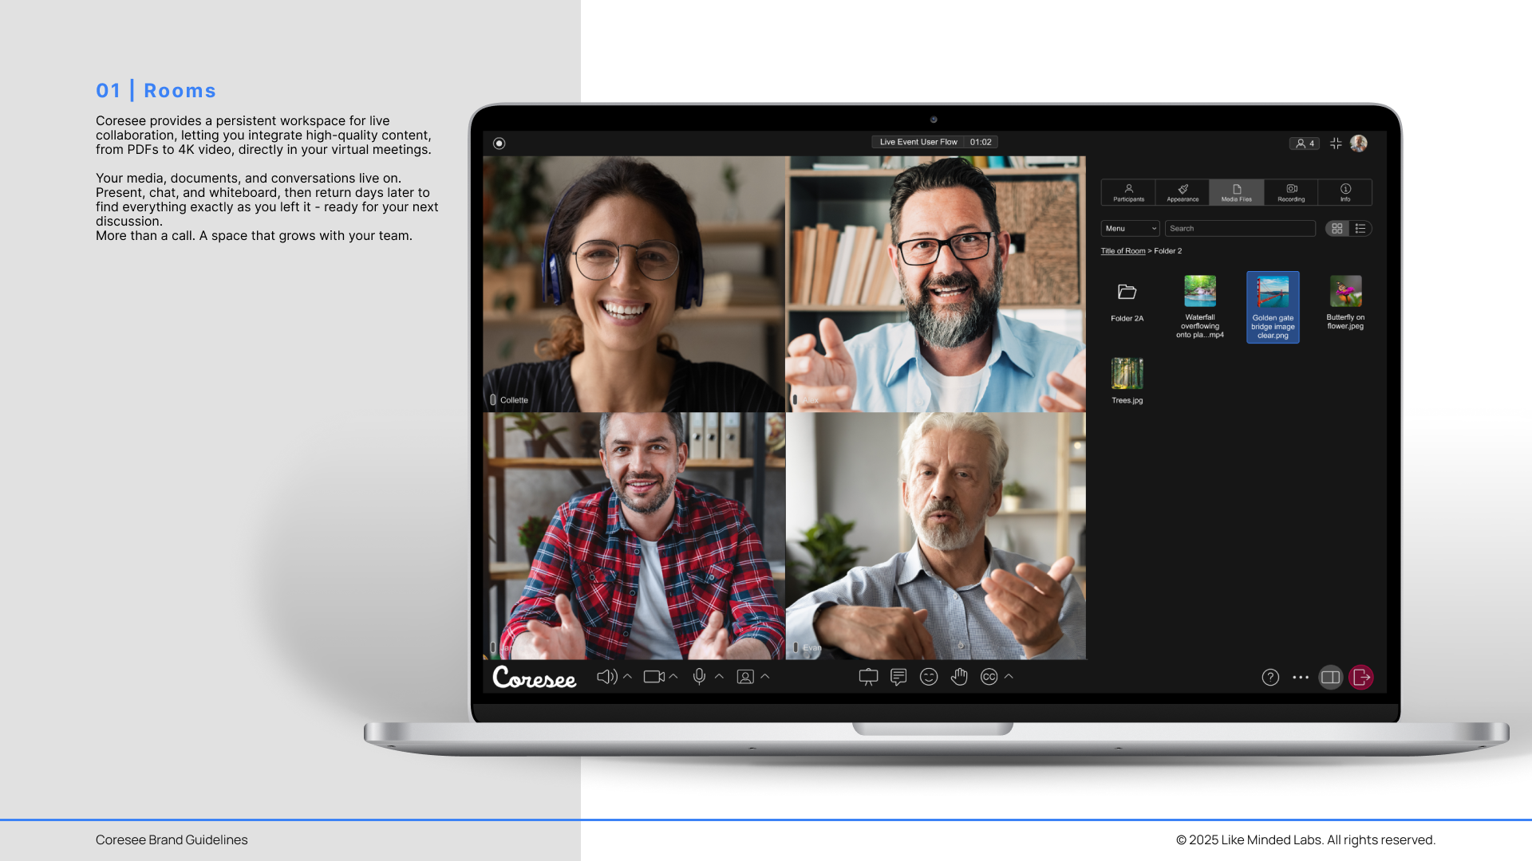Click the participants count button
Image resolution: width=1532 pixels, height=861 pixels.
coord(1305,143)
